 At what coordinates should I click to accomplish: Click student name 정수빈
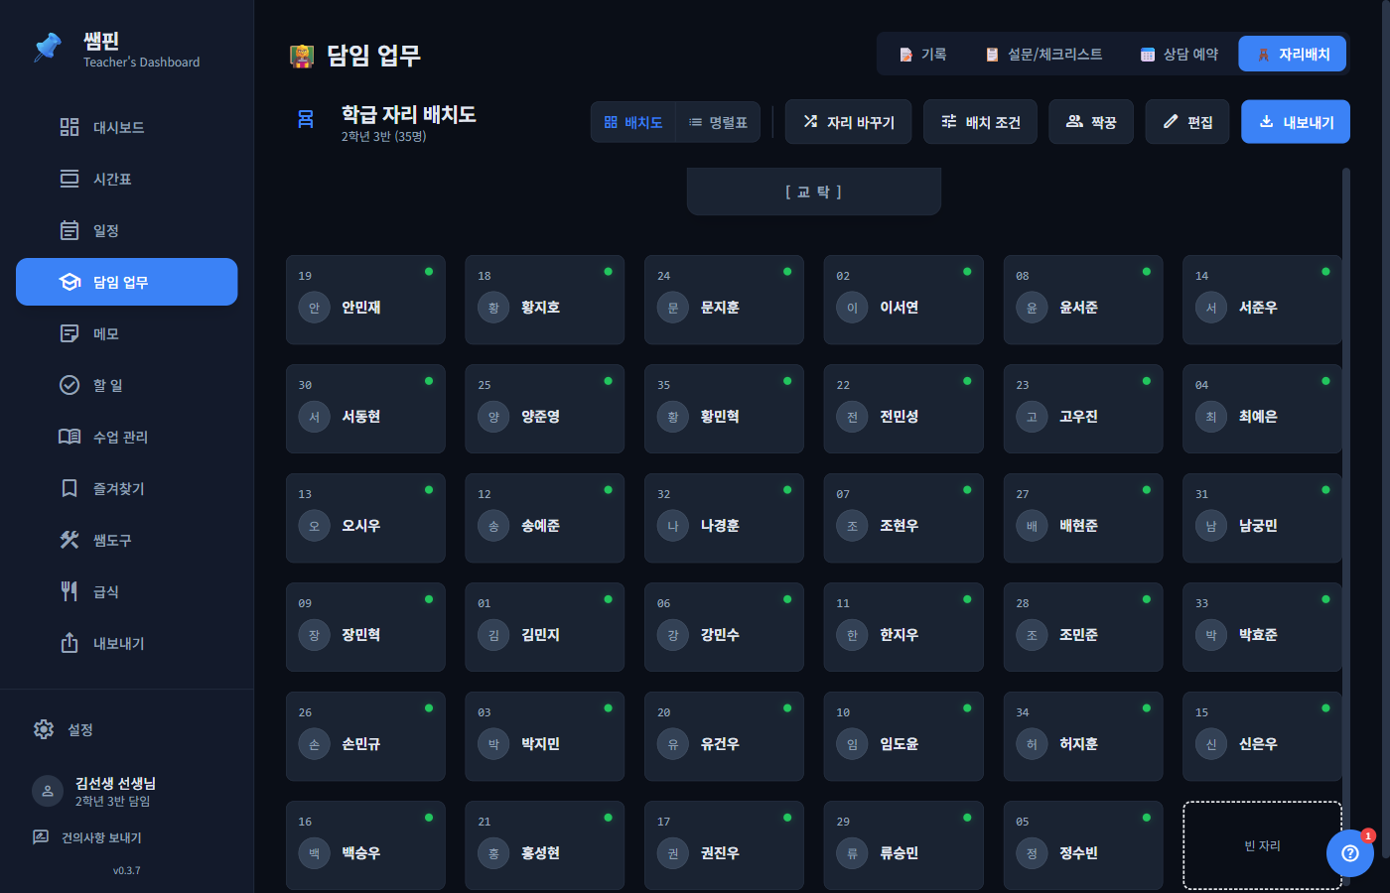[x=1078, y=853]
